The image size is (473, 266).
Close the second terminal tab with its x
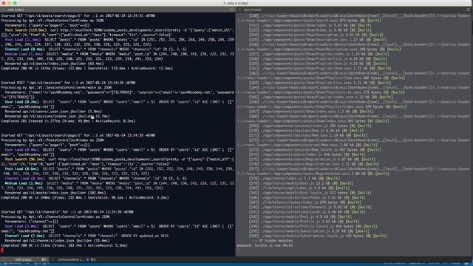pos(52,259)
